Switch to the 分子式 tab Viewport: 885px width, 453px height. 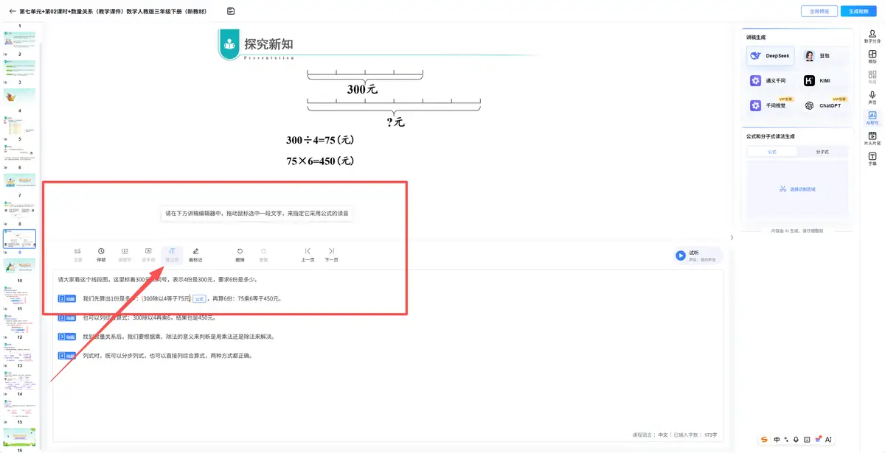(x=823, y=152)
